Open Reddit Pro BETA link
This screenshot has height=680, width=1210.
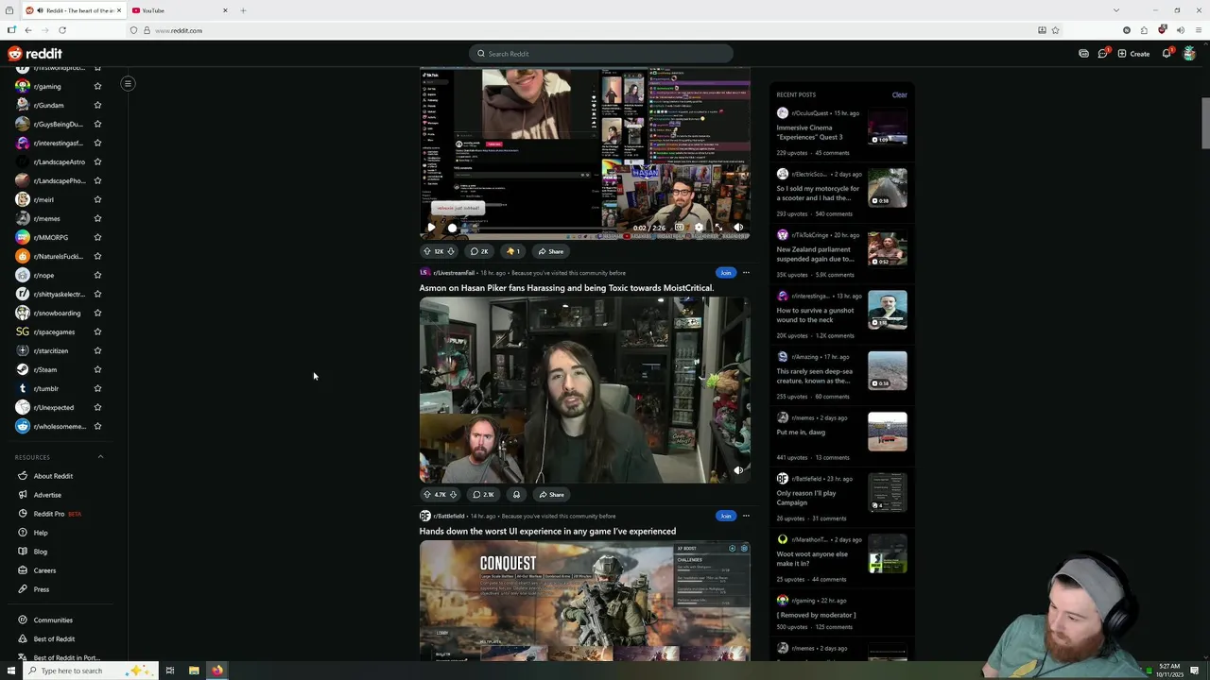(x=57, y=514)
